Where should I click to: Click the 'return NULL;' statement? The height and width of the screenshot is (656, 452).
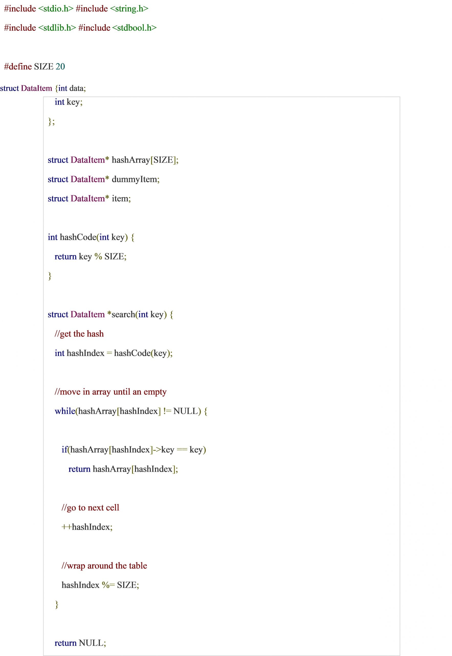[x=80, y=643]
